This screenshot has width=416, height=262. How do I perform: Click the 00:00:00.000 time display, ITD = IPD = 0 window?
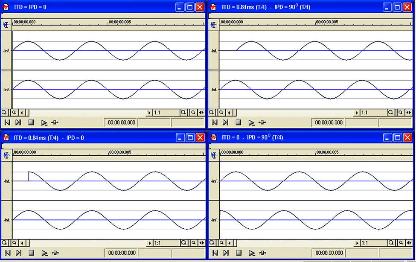(121, 122)
